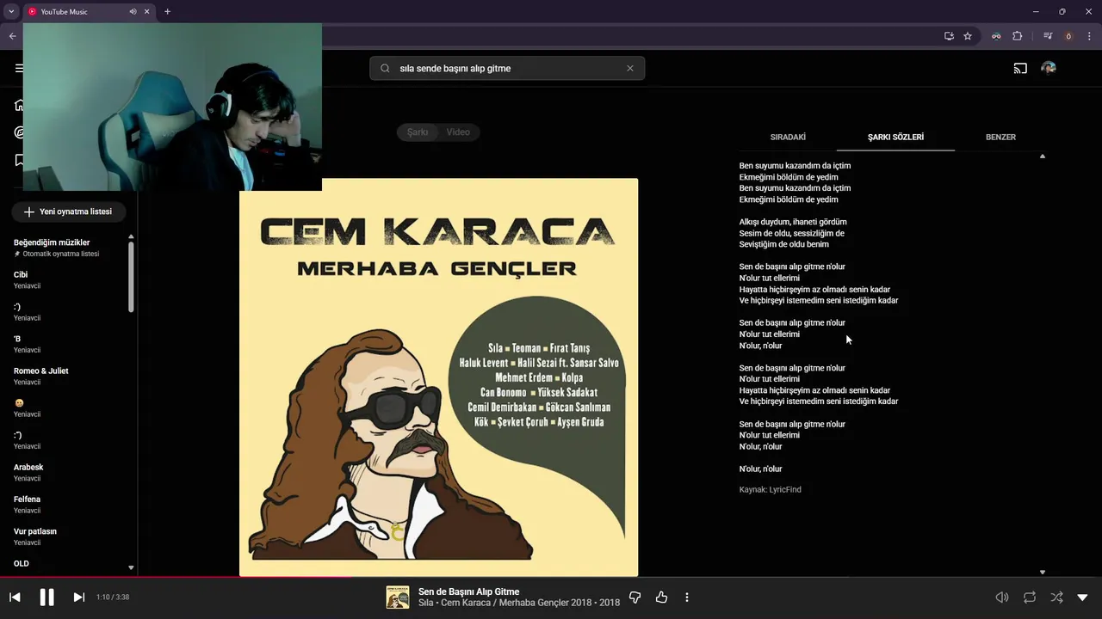Image resolution: width=1102 pixels, height=619 pixels.
Task: Dislike the current song
Action: point(635,597)
